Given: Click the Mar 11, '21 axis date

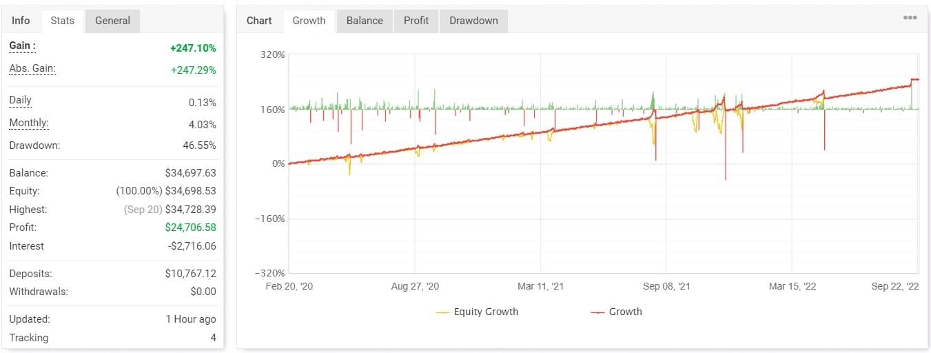Looking at the screenshot, I should coord(540,286).
